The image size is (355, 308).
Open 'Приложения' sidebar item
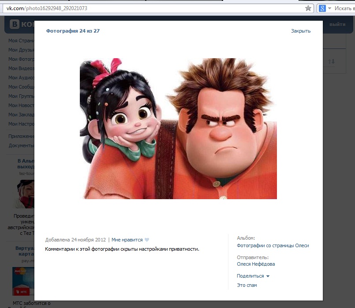click(21, 136)
